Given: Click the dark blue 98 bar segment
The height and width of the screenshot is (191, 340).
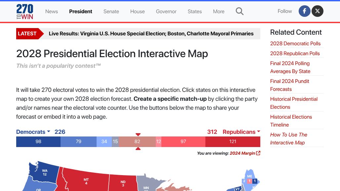Looking at the screenshot, I should (x=38, y=142).
